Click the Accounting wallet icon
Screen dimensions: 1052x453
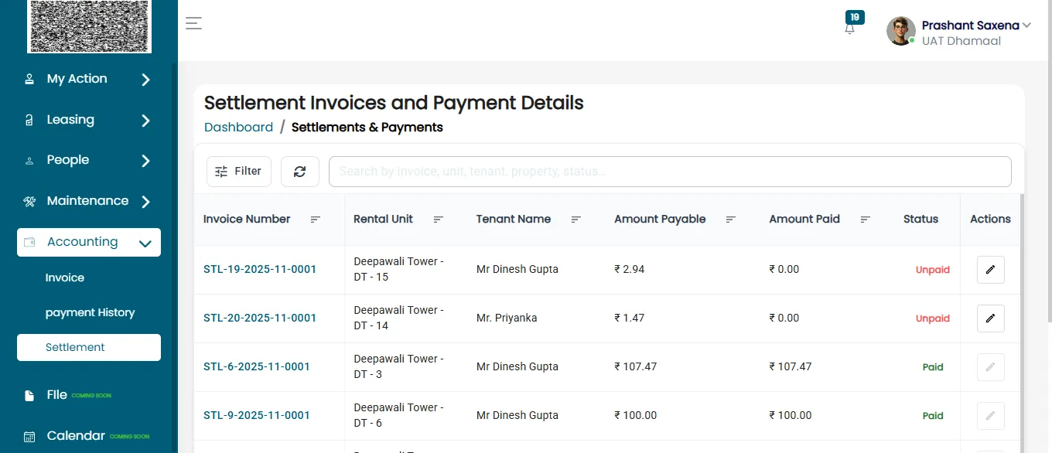tap(29, 242)
